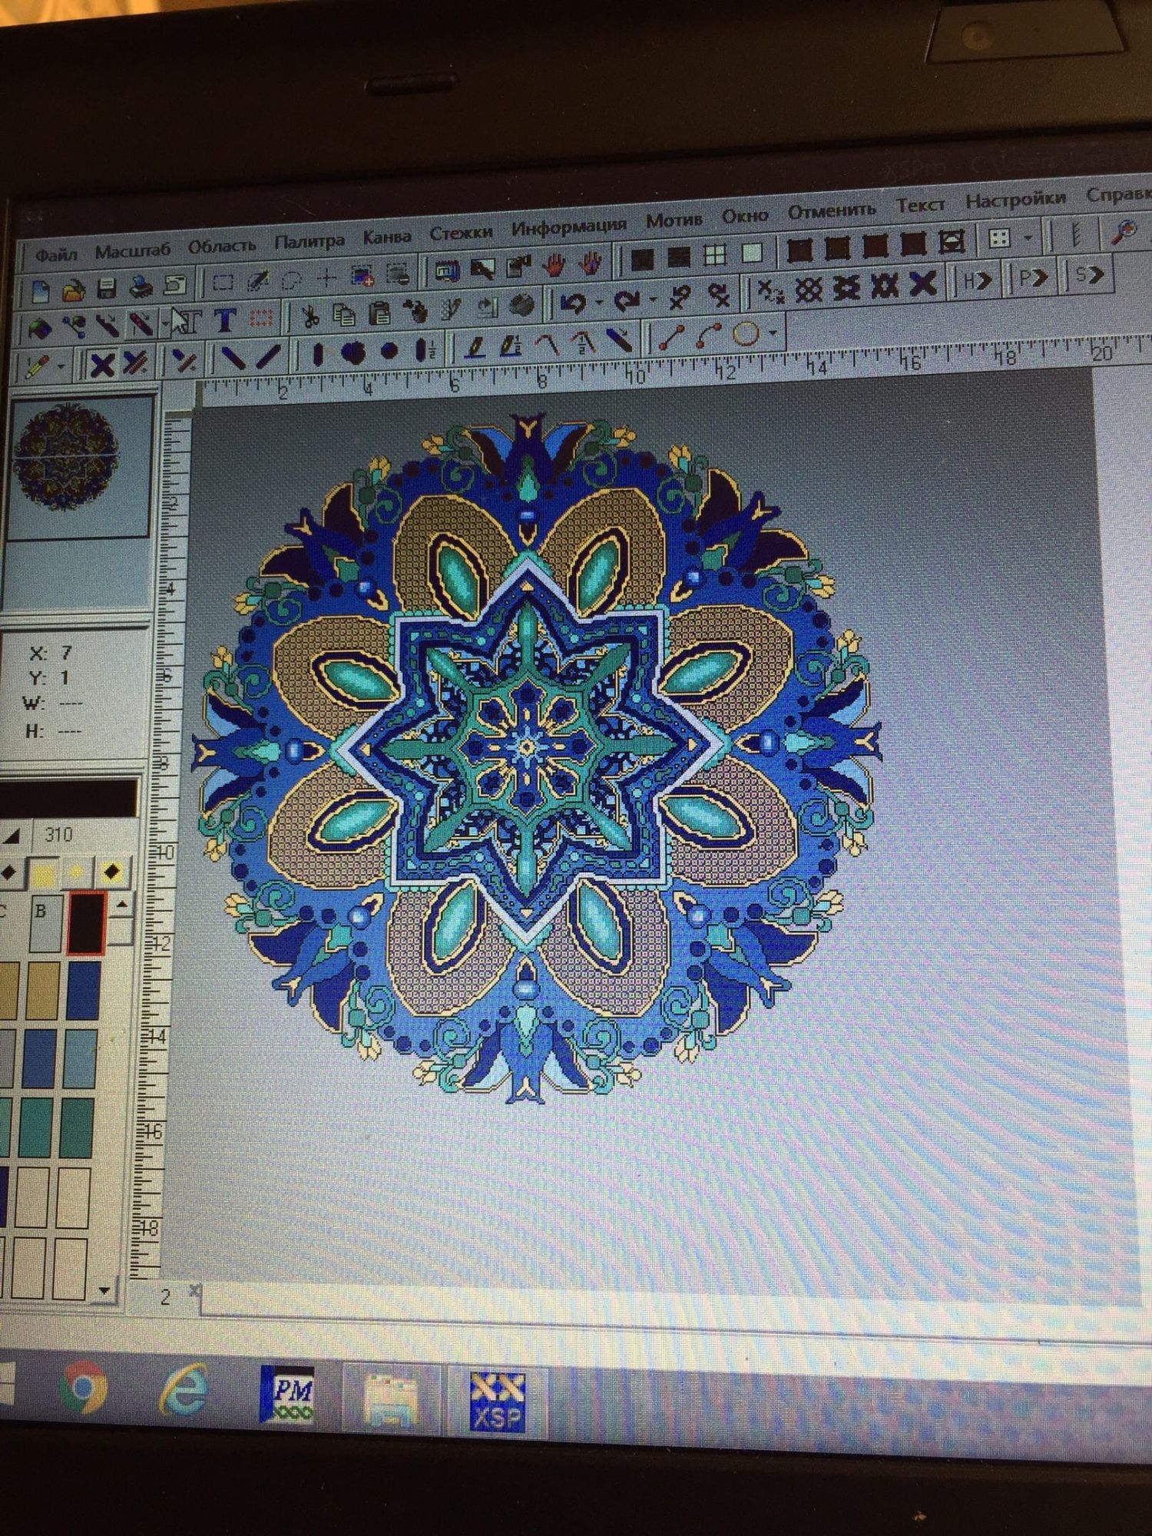Screen dimensions: 1152x1536
Task: Select the forward-slash half-stitch tool
Action: [268, 356]
